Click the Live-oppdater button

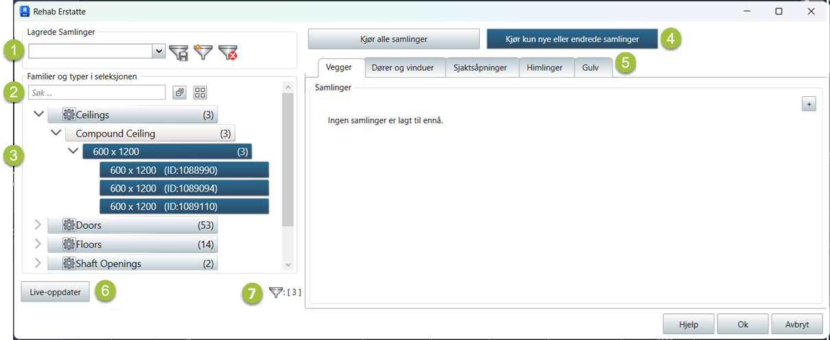tap(55, 292)
